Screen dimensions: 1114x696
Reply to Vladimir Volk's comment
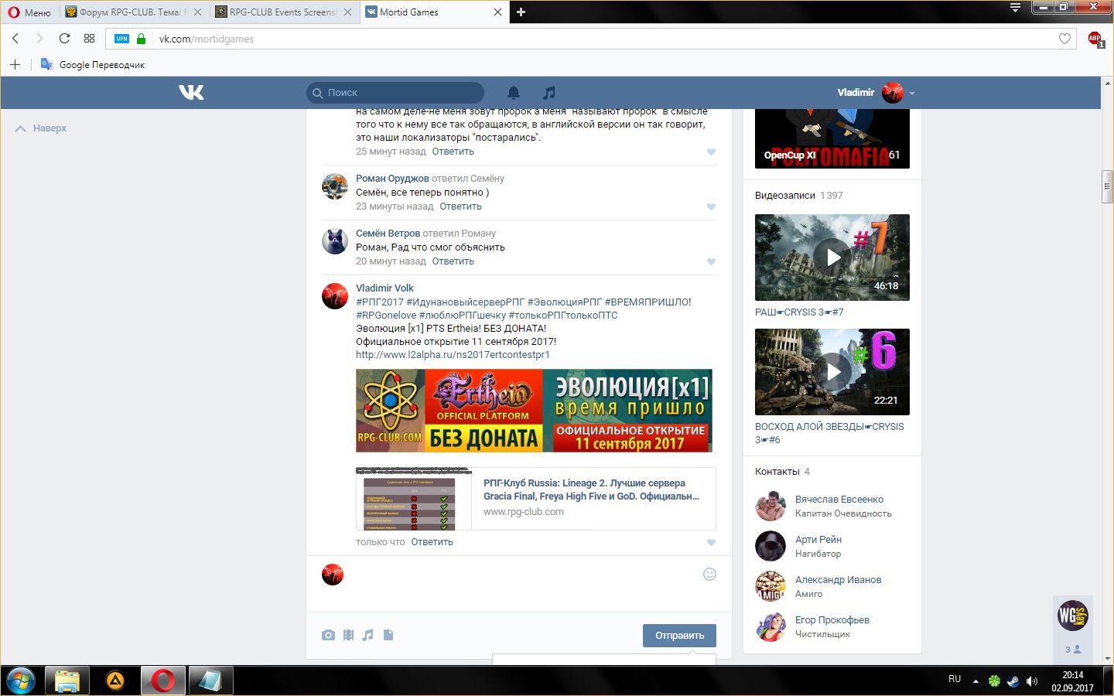[x=432, y=542]
